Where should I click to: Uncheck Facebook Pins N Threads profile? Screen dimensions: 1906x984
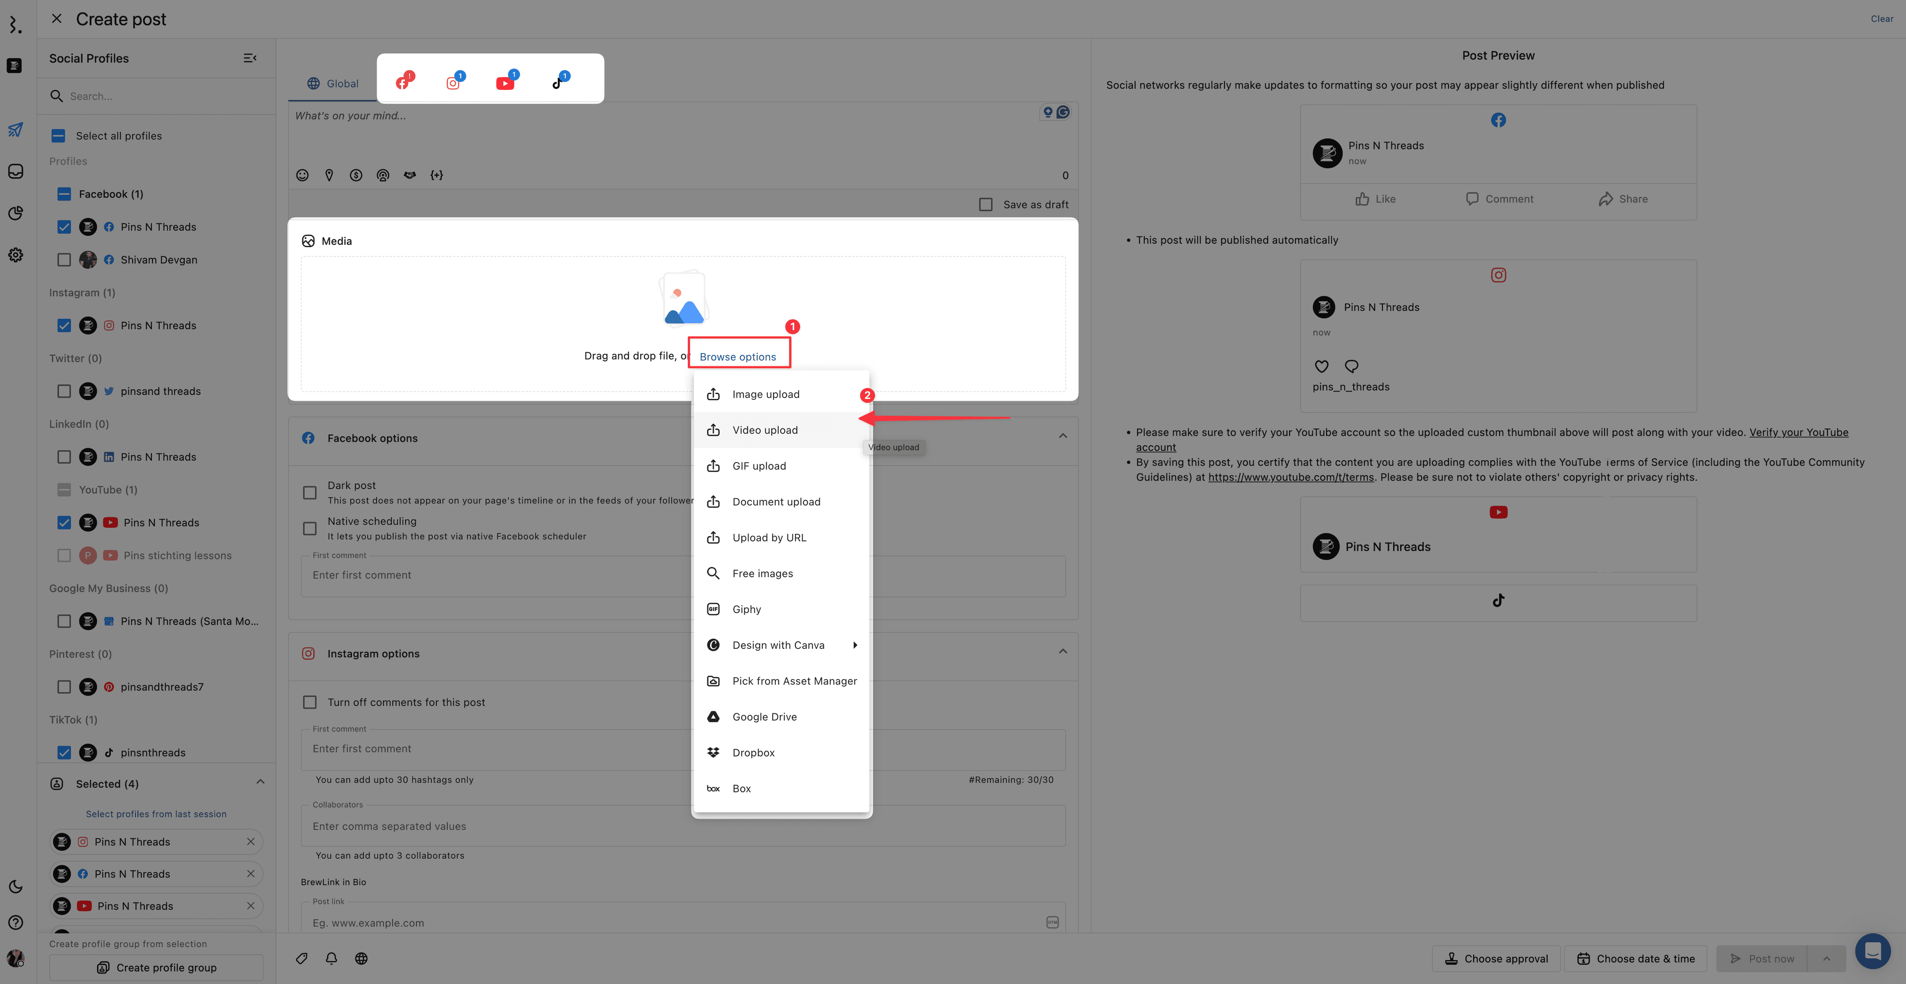coord(65,227)
